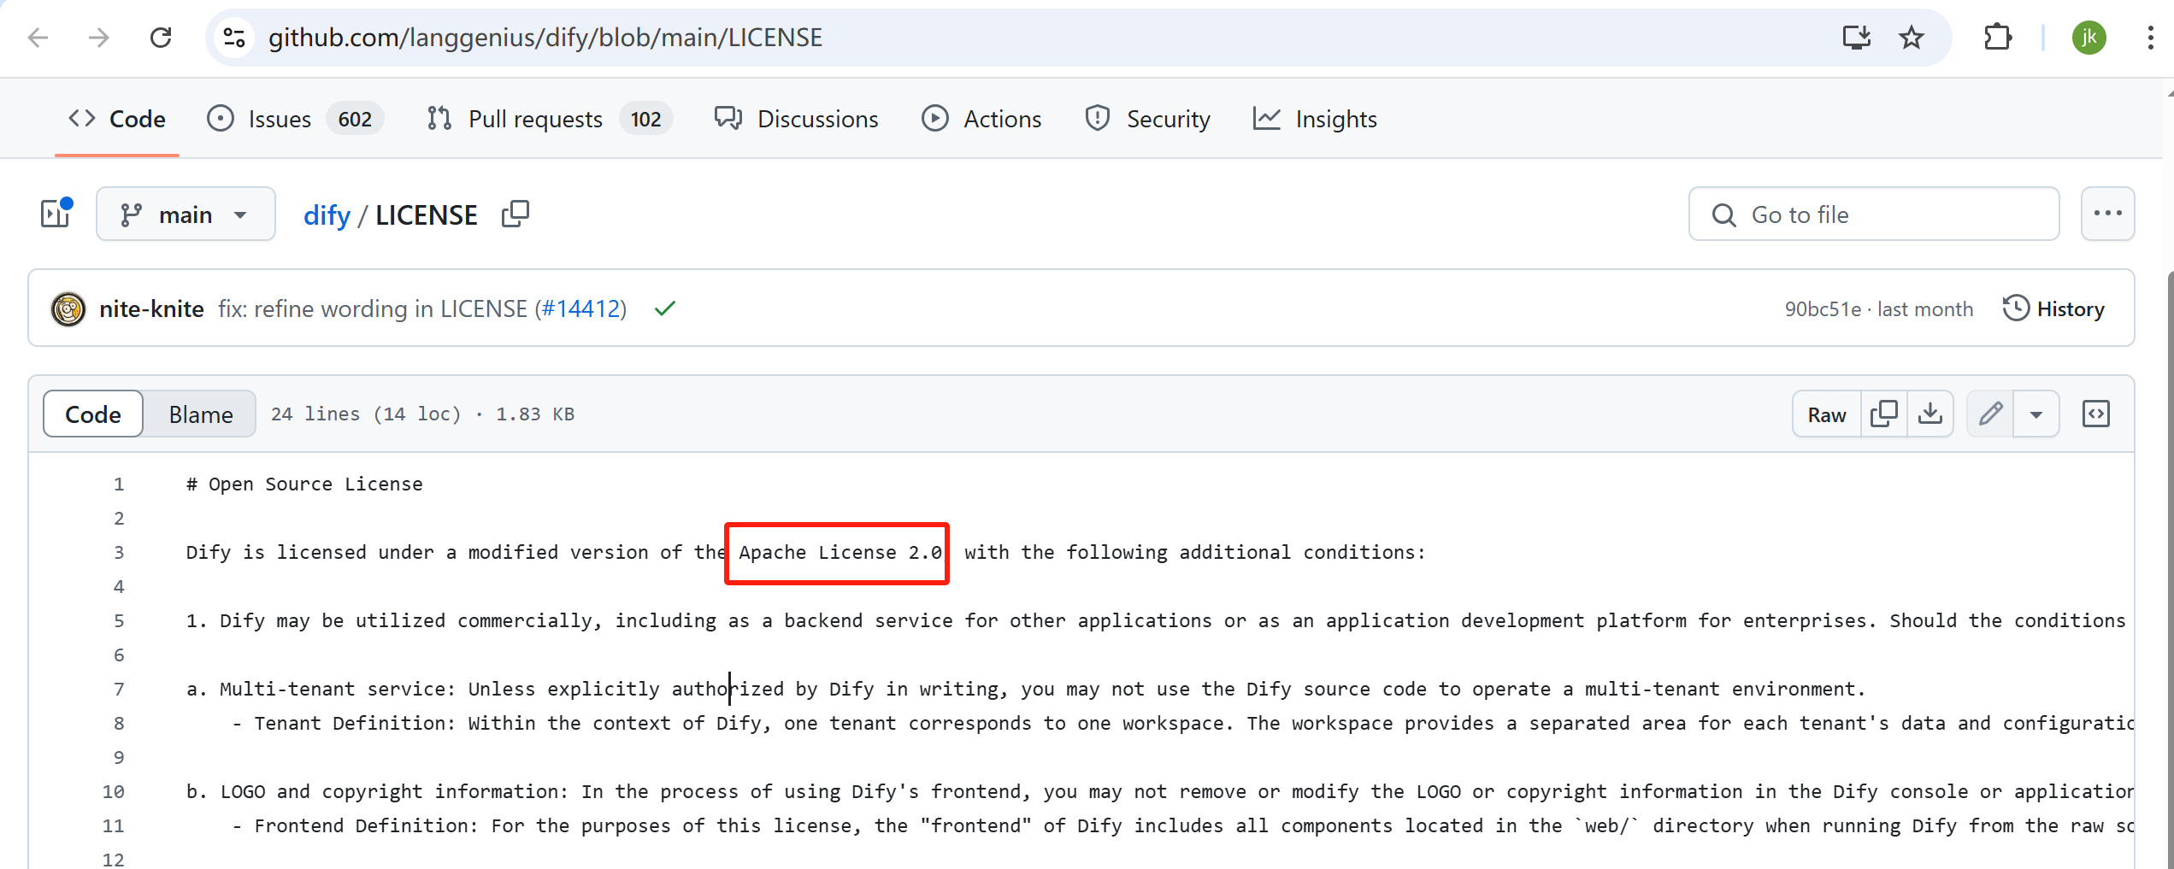Switch to Code view toggle
The width and height of the screenshot is (2174, 869).
pyautogui.click(x=93, y=414)
